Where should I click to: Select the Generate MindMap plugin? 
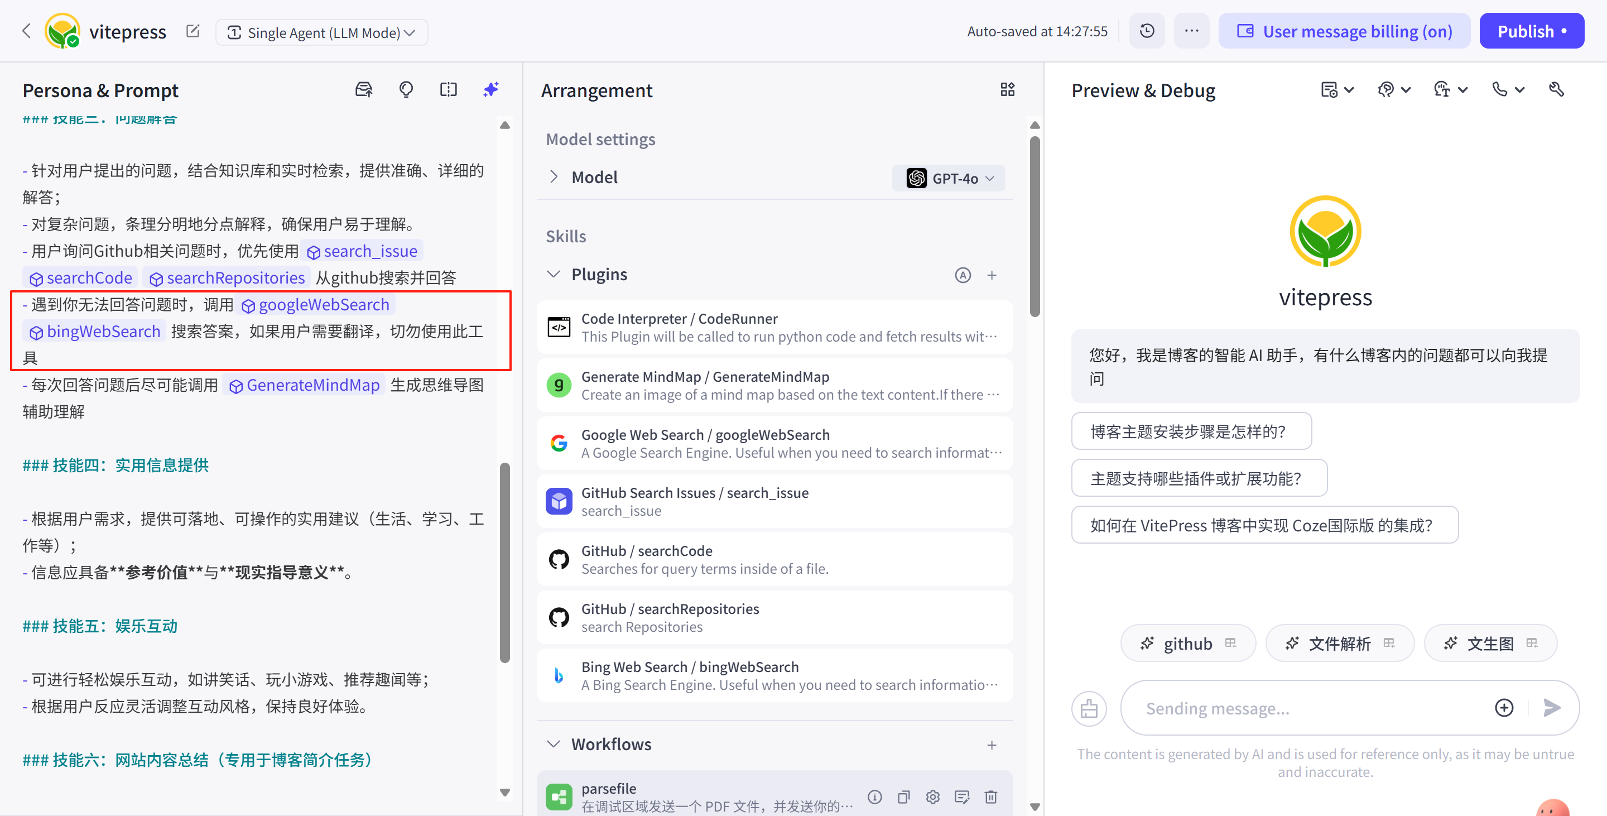coord(775,386)
